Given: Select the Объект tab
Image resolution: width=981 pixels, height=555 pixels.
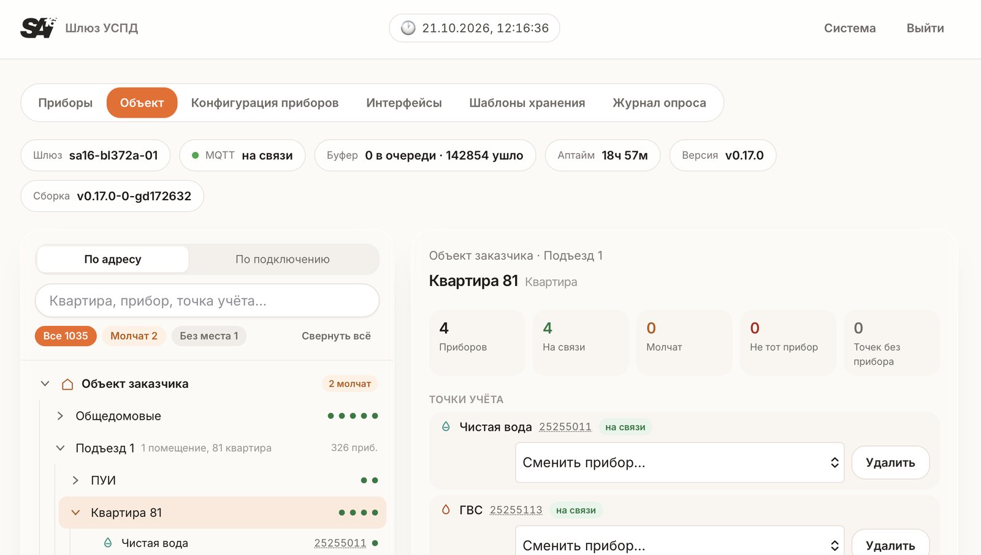Looking at the screenshot, I should click(142, 103).
